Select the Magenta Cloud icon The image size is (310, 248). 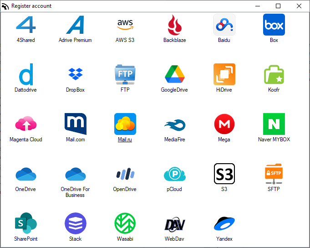pos(26,124)
